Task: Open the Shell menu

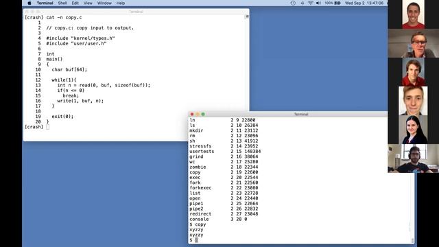Action: tap(62, 3)
